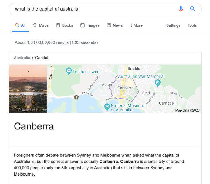Click the Australian War Memorial map marker

[157, 82]
